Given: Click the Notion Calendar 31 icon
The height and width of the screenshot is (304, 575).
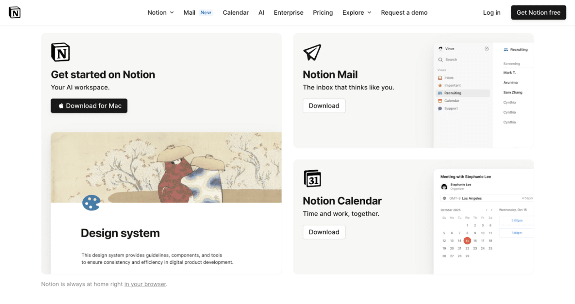Looking at the screenshot, I should coord(313,179).
